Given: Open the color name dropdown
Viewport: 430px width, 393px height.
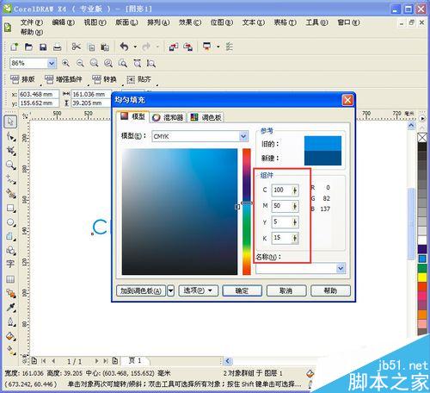Looking at the screenshot, I should pos(341,268).
